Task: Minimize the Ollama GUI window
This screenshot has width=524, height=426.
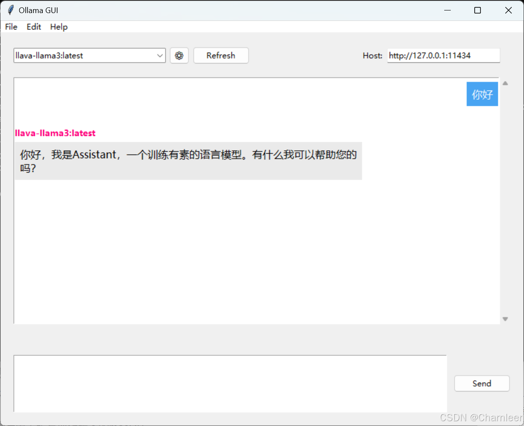Action: point(447,10)
